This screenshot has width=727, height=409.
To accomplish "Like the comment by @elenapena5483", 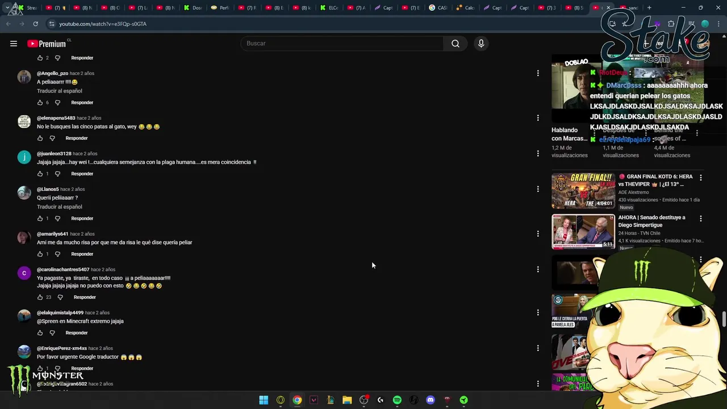I will (x=40, y=138).
